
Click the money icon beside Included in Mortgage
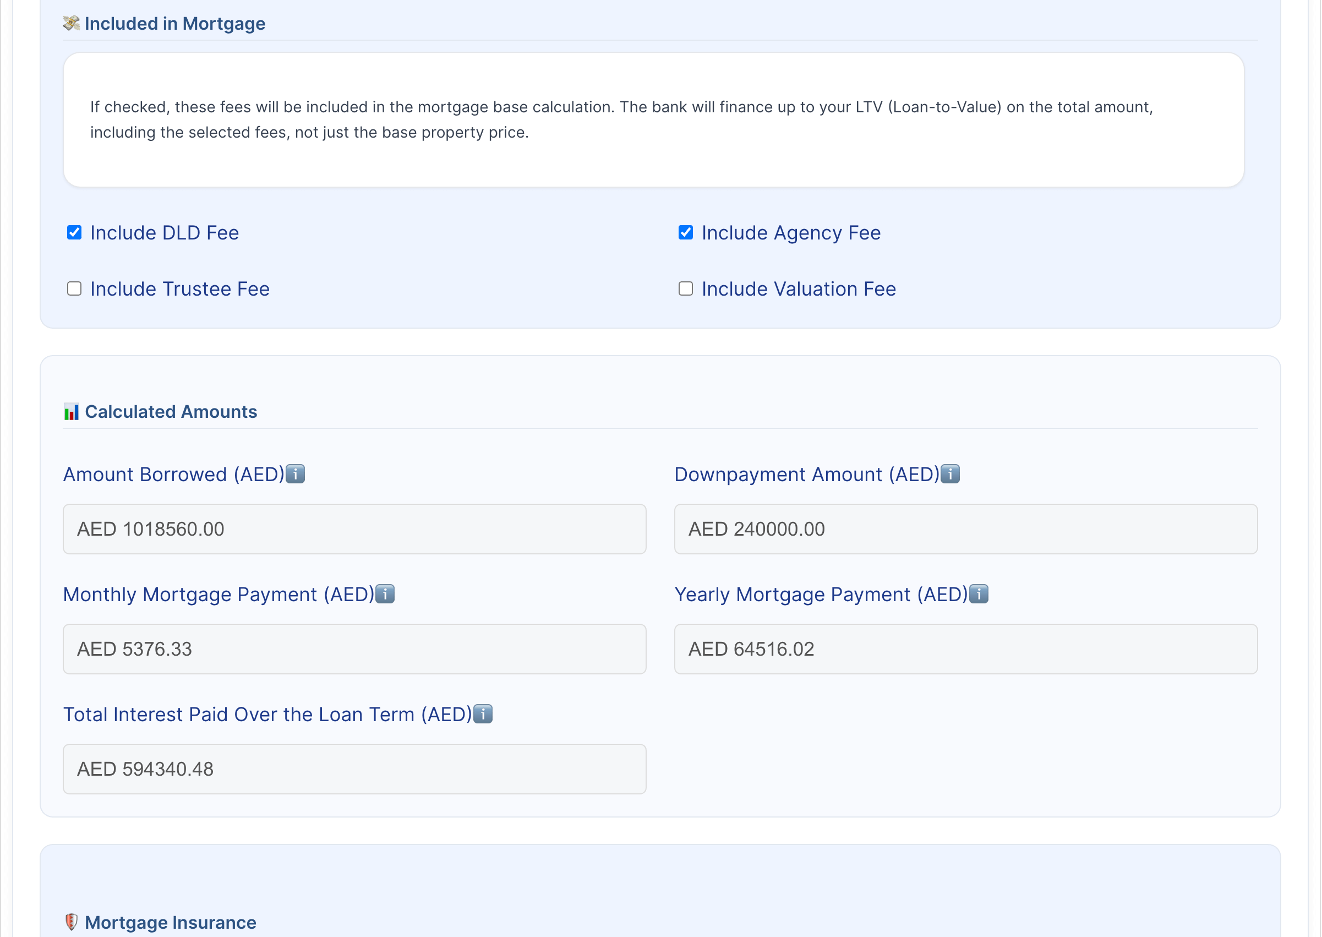[x=72, y=23]
